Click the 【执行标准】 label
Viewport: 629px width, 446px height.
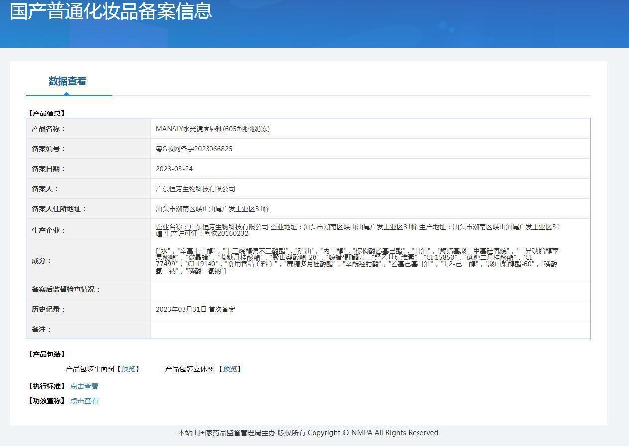coord(47,386)
